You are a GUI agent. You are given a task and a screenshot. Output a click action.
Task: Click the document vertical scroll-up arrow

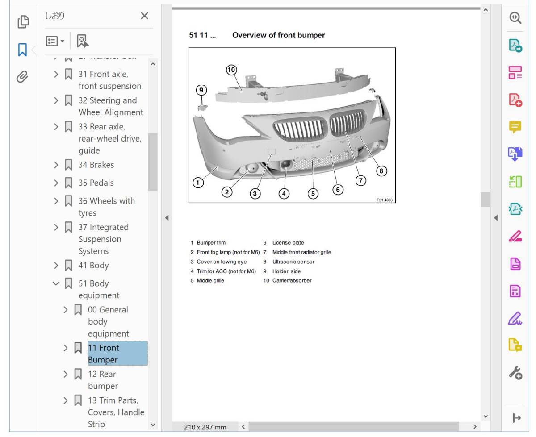point(486,10)
